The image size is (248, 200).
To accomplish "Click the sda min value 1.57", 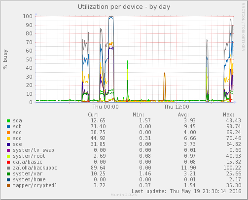I will 145,121.
